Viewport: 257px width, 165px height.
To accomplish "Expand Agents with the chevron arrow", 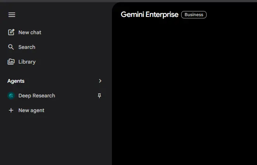I will pos(100,81).
